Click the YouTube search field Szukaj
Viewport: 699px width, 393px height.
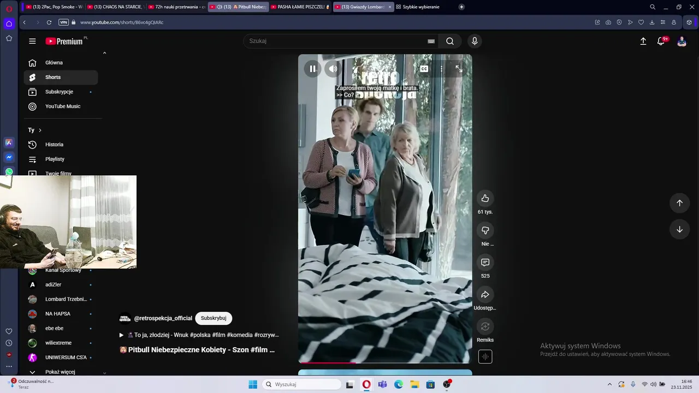pos(336,41)
